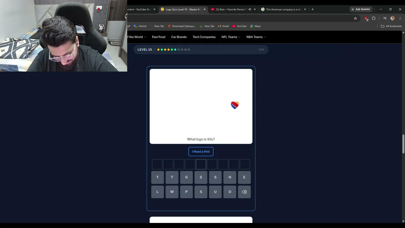405x228 pixels.
Task: Open the Download Cyberpu... bookmark
Action: point(182,26)
